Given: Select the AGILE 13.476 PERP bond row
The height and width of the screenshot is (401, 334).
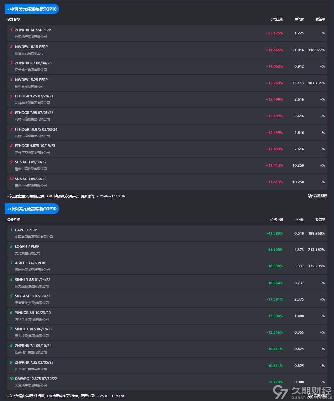Looking at the screenshot, I should pyautogui.click(x=31, y=263).
